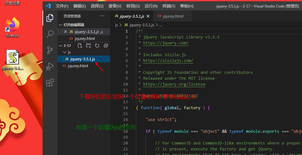Switch to the jquery-3.5.1.js tab
The width and height of the screenshot is (302, 155).
(x=132, y=16)
